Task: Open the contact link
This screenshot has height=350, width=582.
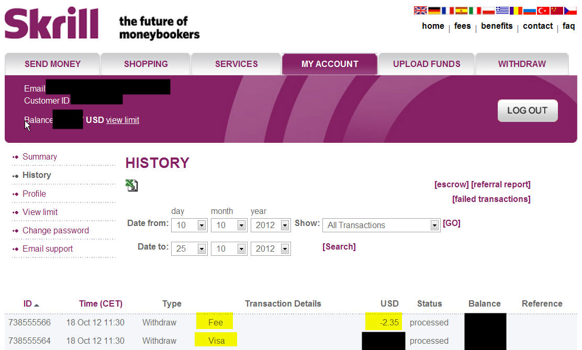Action: 538,26
